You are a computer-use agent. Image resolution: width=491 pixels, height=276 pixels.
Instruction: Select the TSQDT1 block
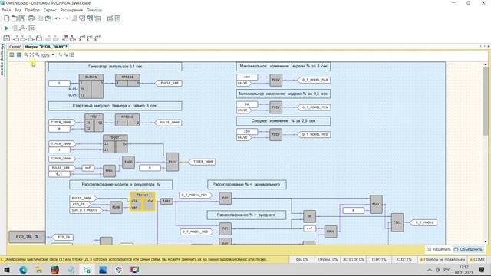pos(115,144)
